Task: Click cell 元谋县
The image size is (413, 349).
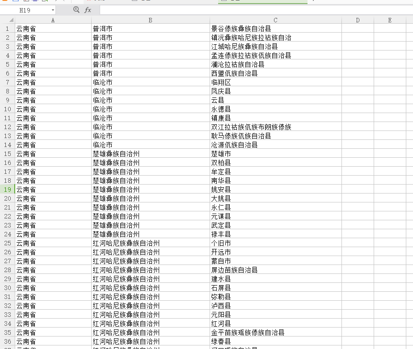Action: tap(275, 216)
